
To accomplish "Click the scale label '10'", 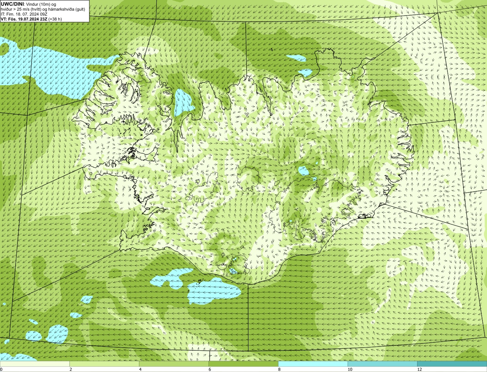I will (349, 369).
